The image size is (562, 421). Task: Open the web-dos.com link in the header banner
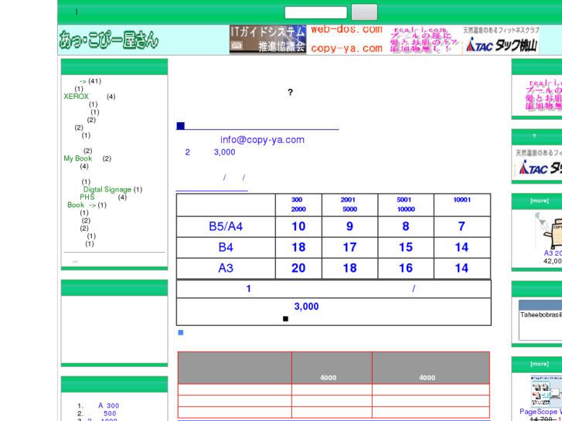(346, 29)
